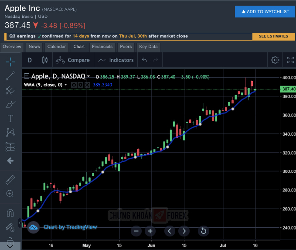
Task: Select the brush drawing tool
Action: tap(10, 104)
